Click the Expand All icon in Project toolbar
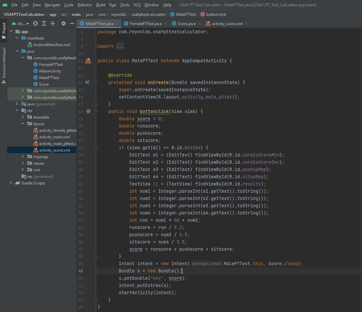Screen dimensions: 362x312 click(44, 23)
